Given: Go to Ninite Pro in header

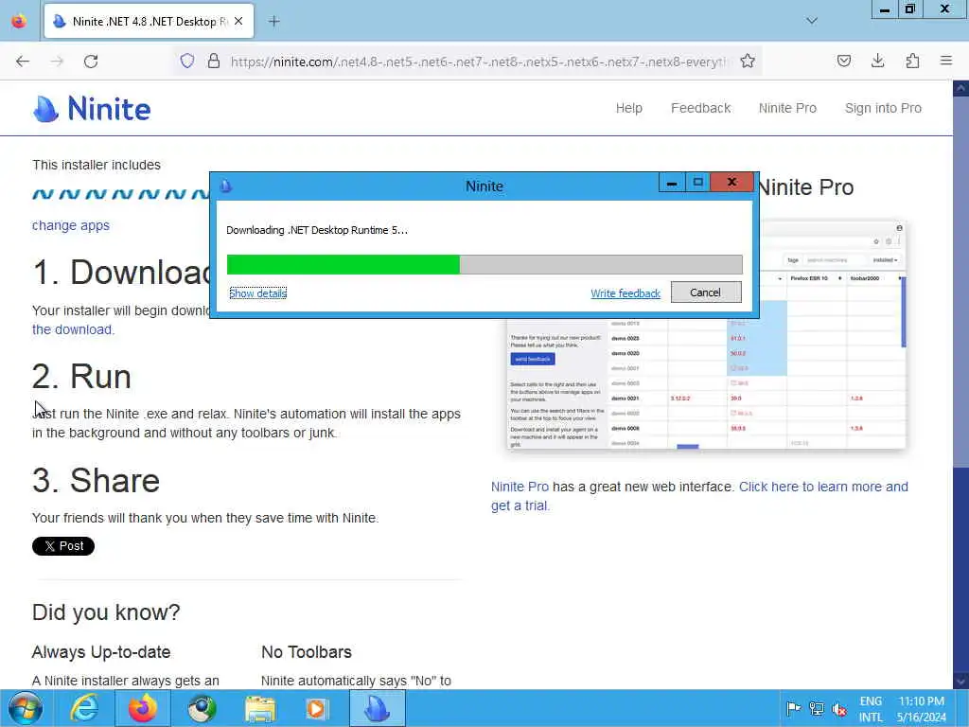Looking at the screenshot, I should pos(787,108).
